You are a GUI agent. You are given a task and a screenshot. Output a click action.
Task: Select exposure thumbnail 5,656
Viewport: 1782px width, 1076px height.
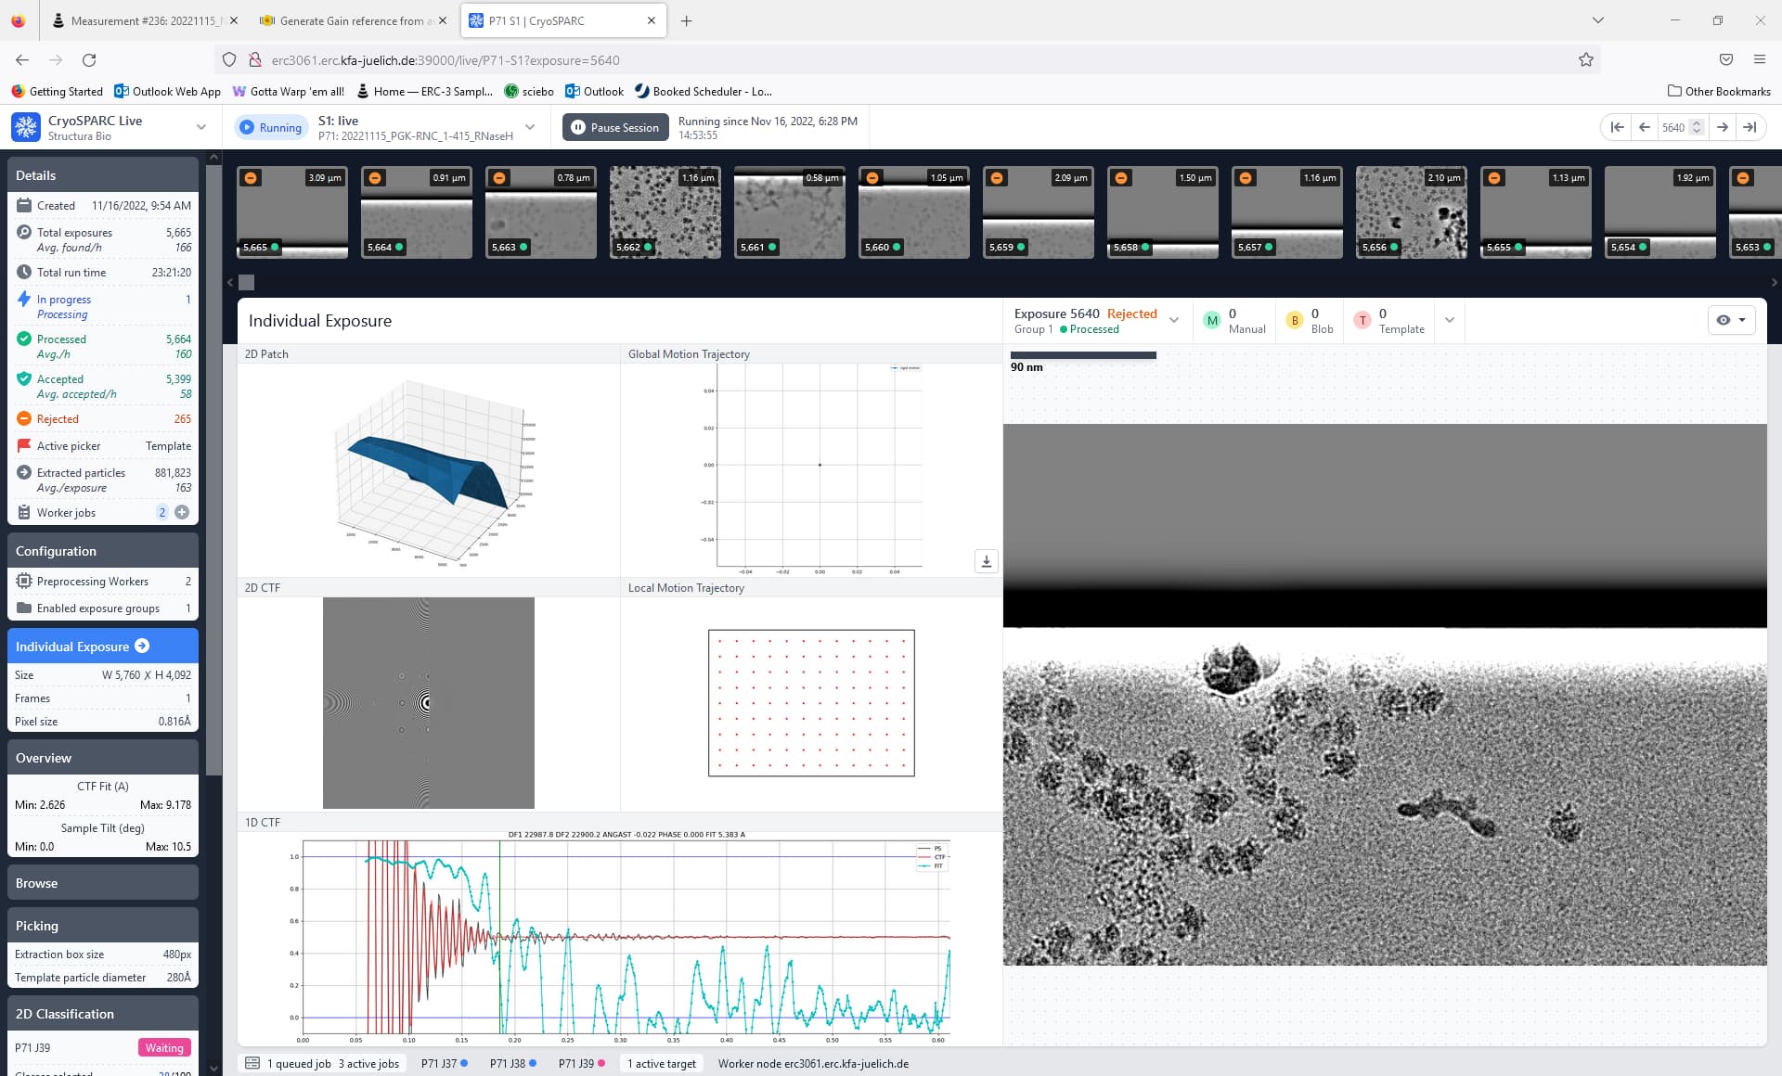point(1412,212)
